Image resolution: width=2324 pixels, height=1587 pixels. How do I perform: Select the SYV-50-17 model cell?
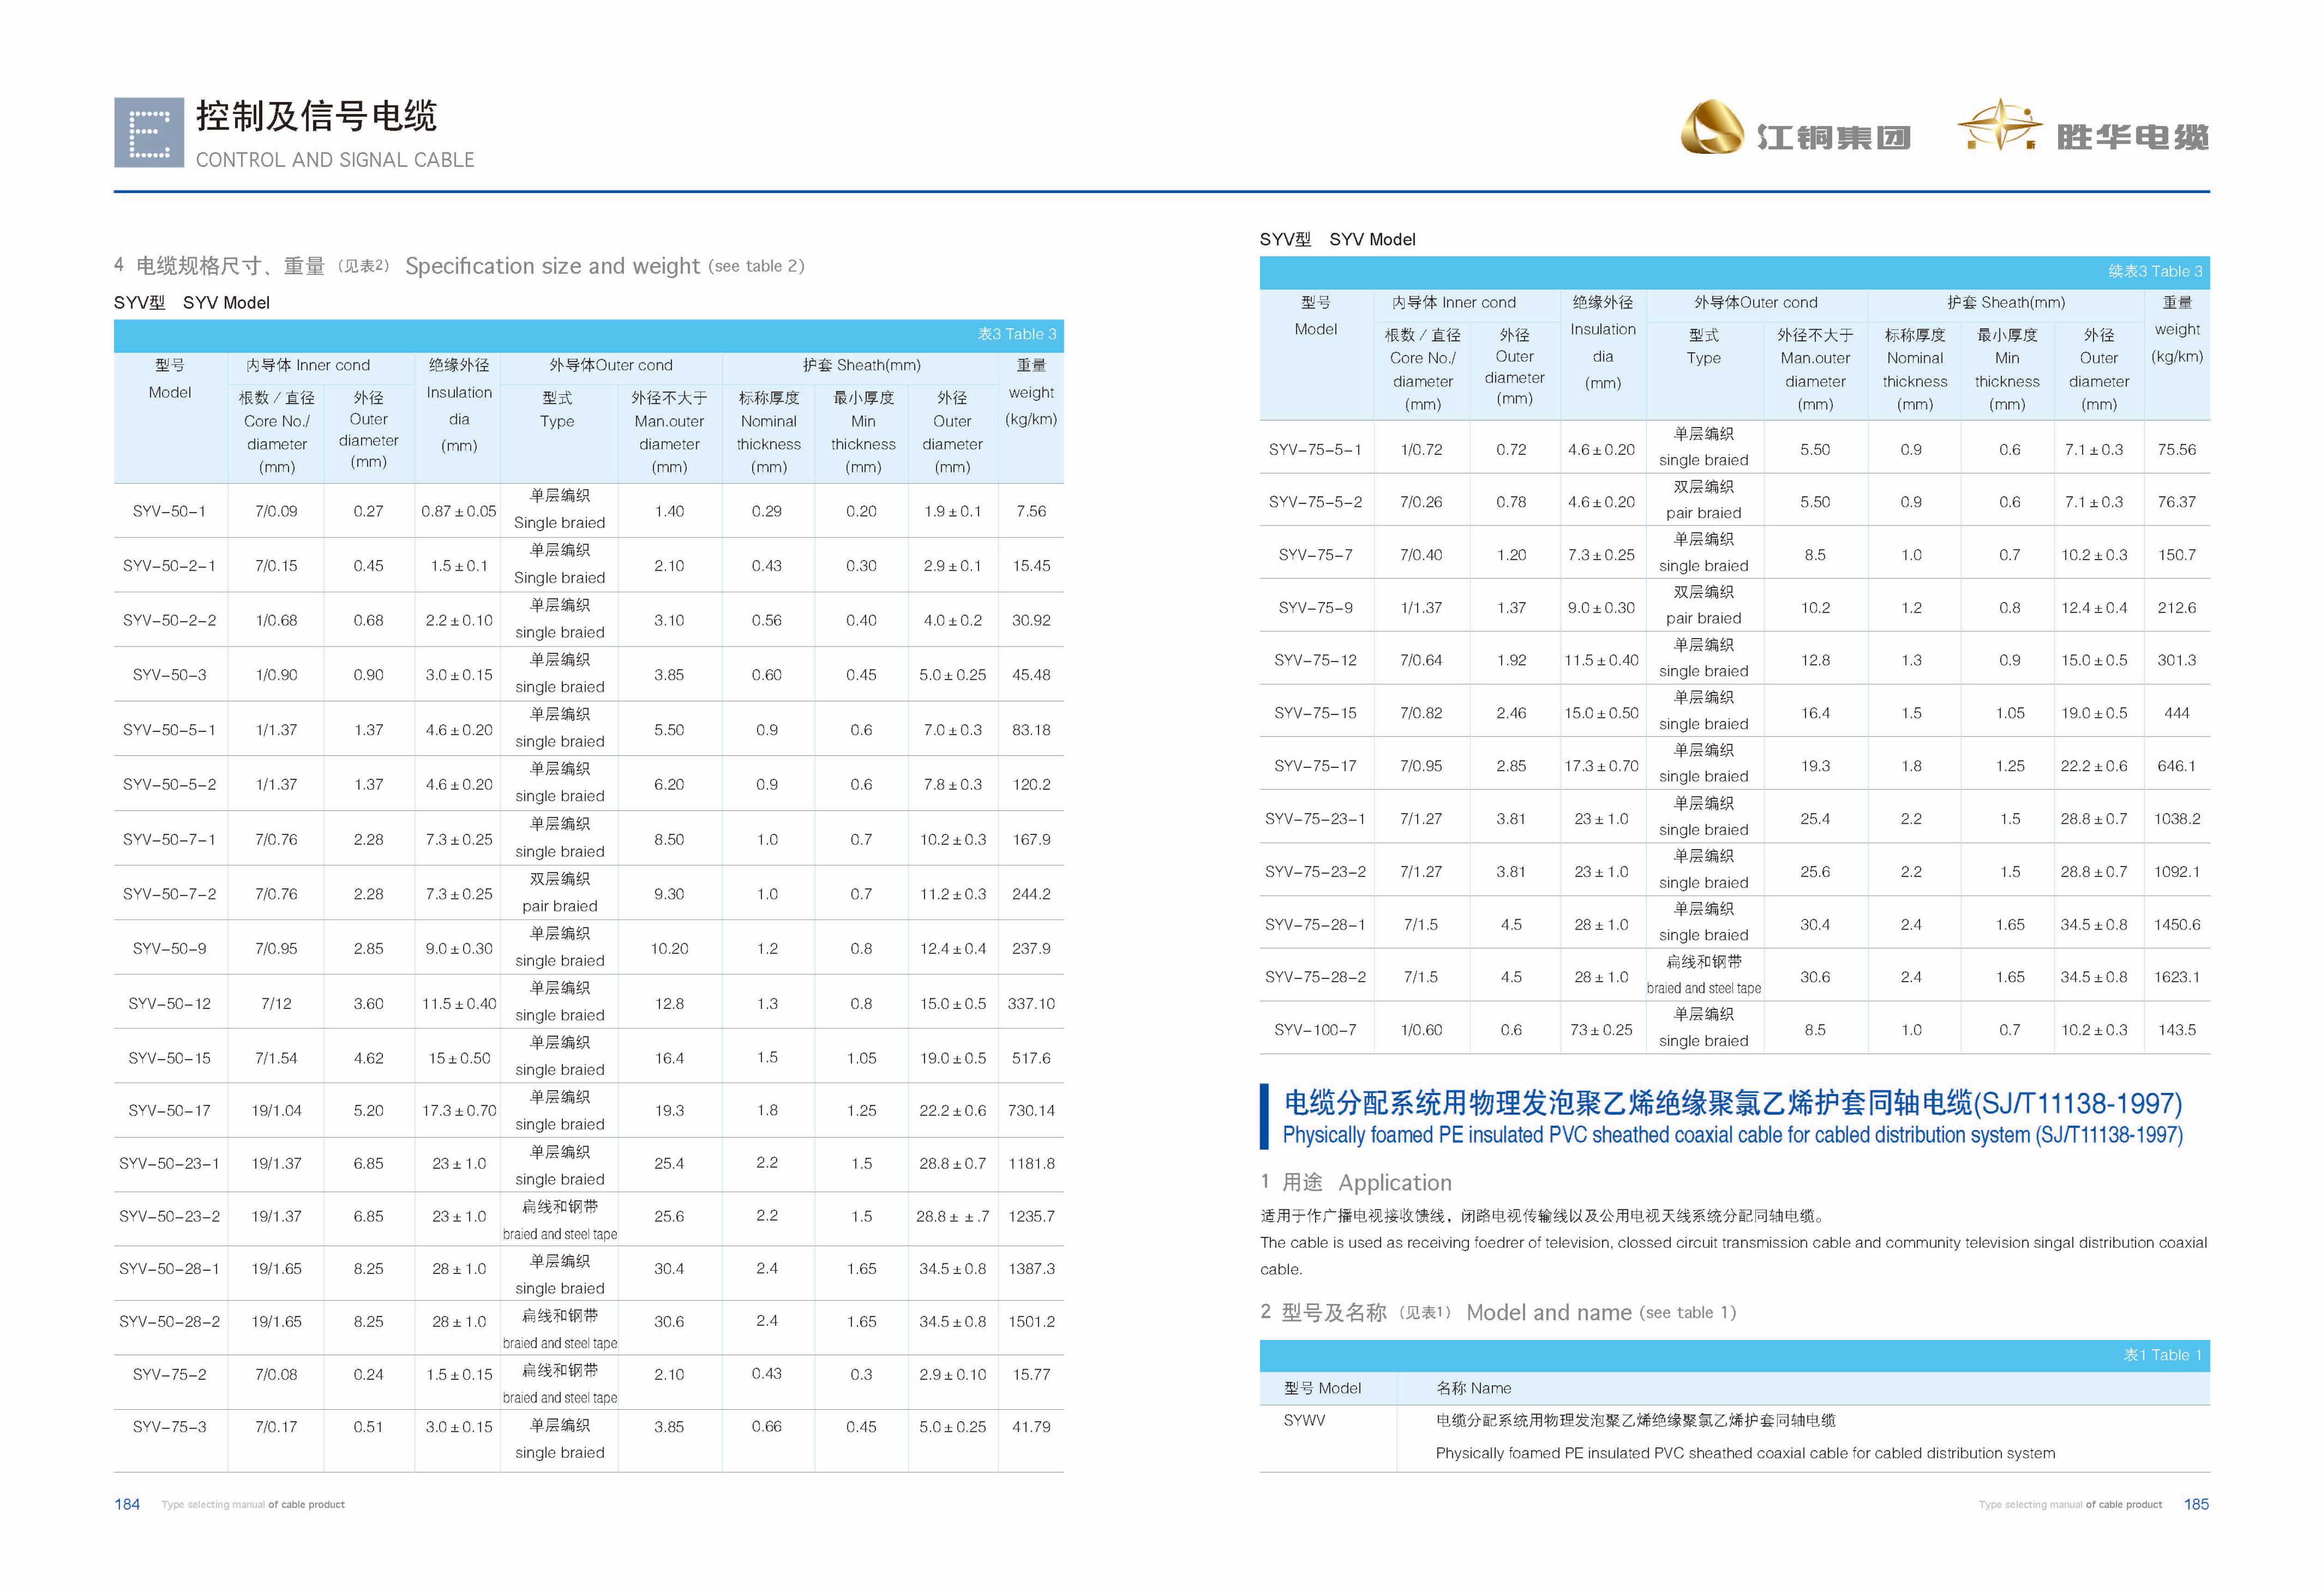click(x=170, y=1111)
